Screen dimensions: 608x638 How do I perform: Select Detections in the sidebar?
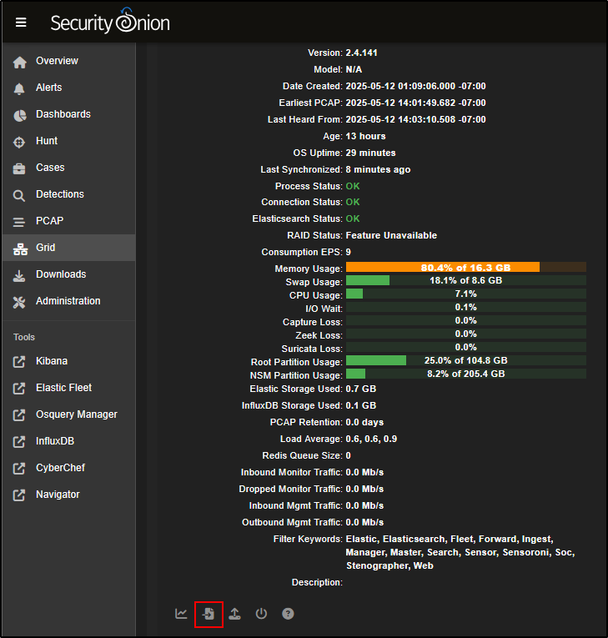tap(59, 194)
